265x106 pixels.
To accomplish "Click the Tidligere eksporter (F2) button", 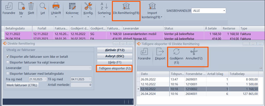I will pyautogui.click(x=115, y=68).
